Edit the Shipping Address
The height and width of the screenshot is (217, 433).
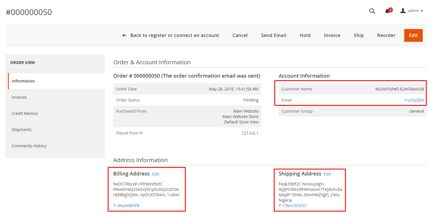click(327, 174)
